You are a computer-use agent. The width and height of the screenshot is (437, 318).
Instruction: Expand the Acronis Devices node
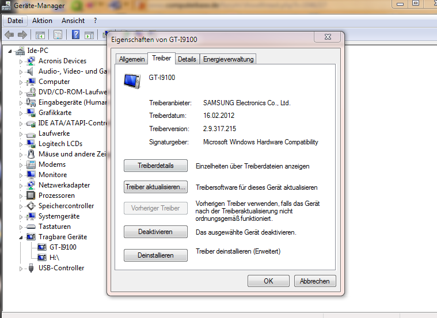pos(21,62)
